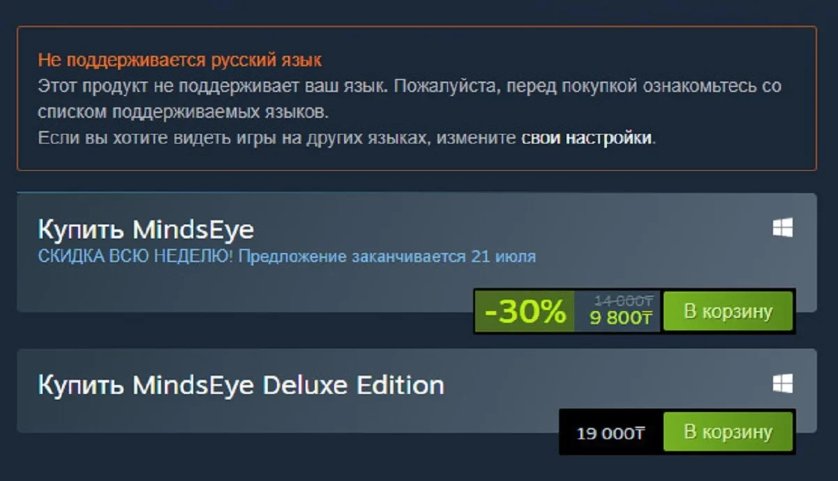838x481 pixels.
Task: Click the СКИДКА ВСЮ НЕДЕЛЮ promo text
Action: pos(136,257)
